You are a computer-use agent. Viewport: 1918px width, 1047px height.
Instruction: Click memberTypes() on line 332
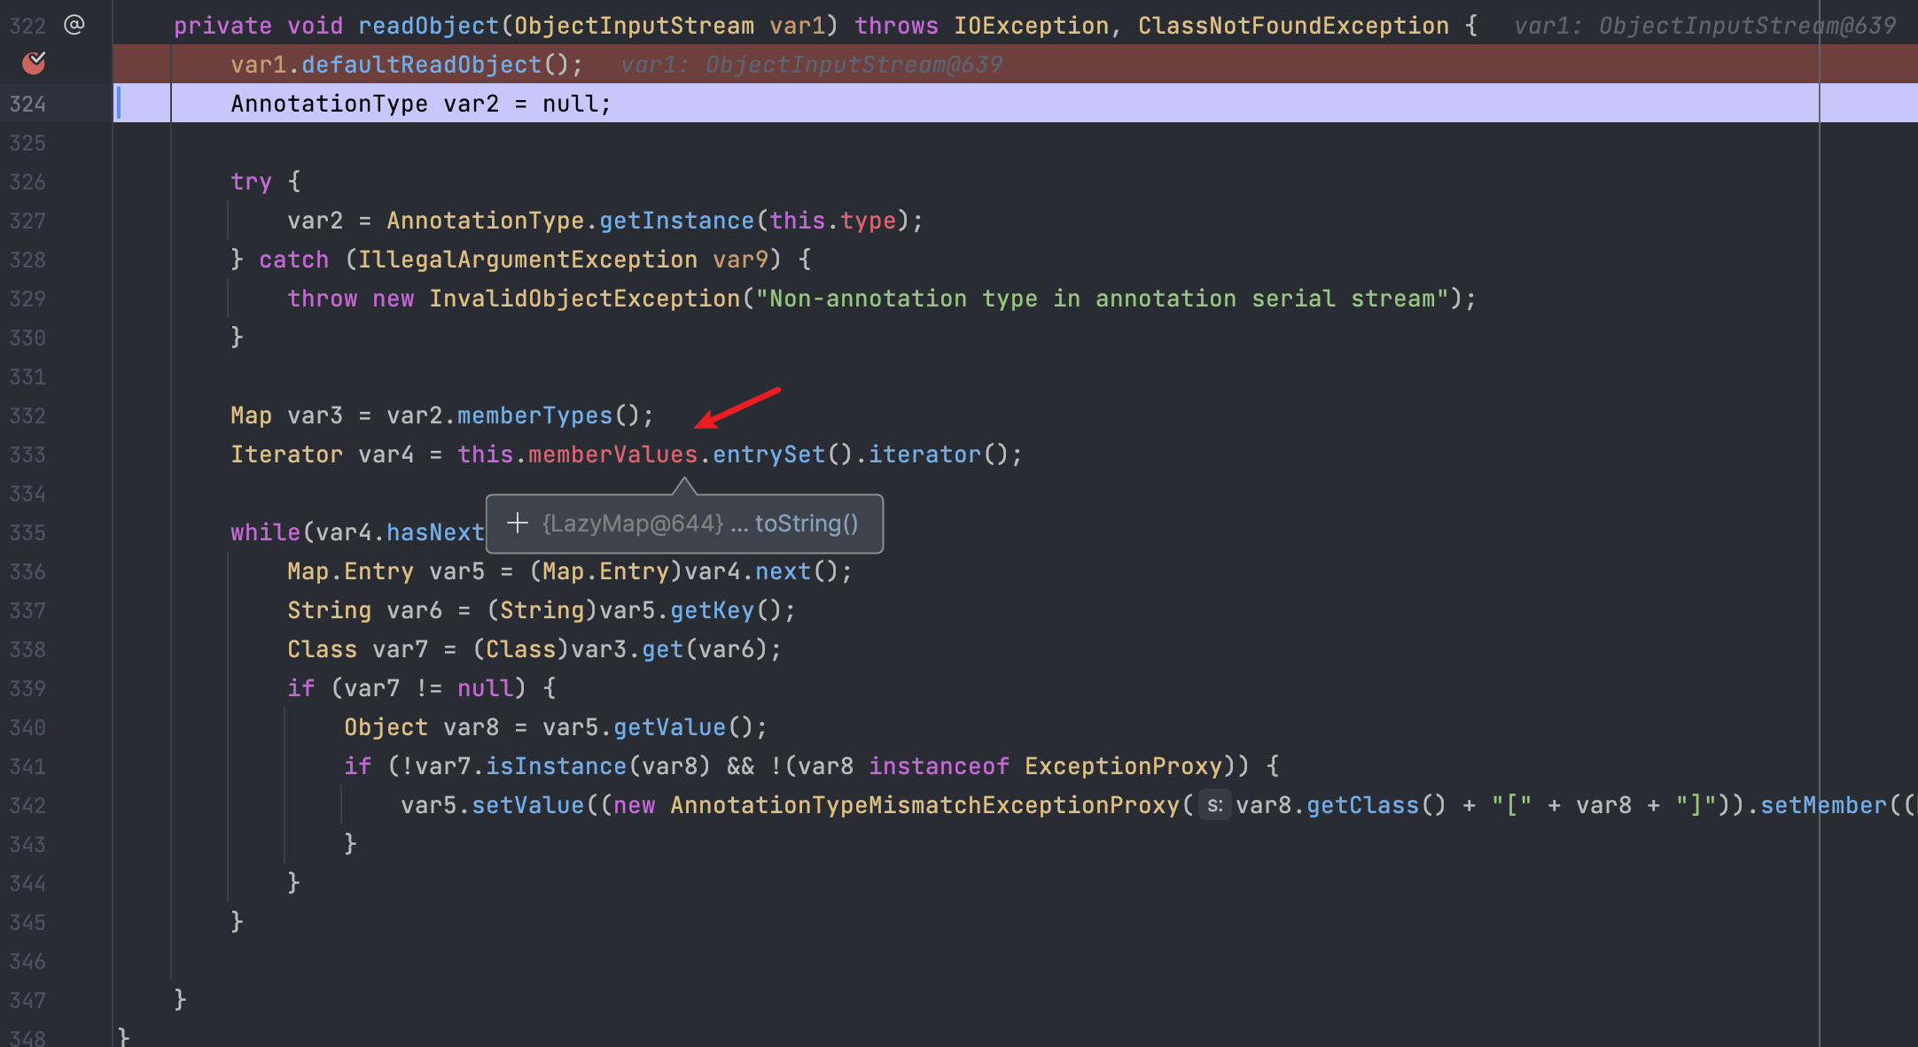549,415
